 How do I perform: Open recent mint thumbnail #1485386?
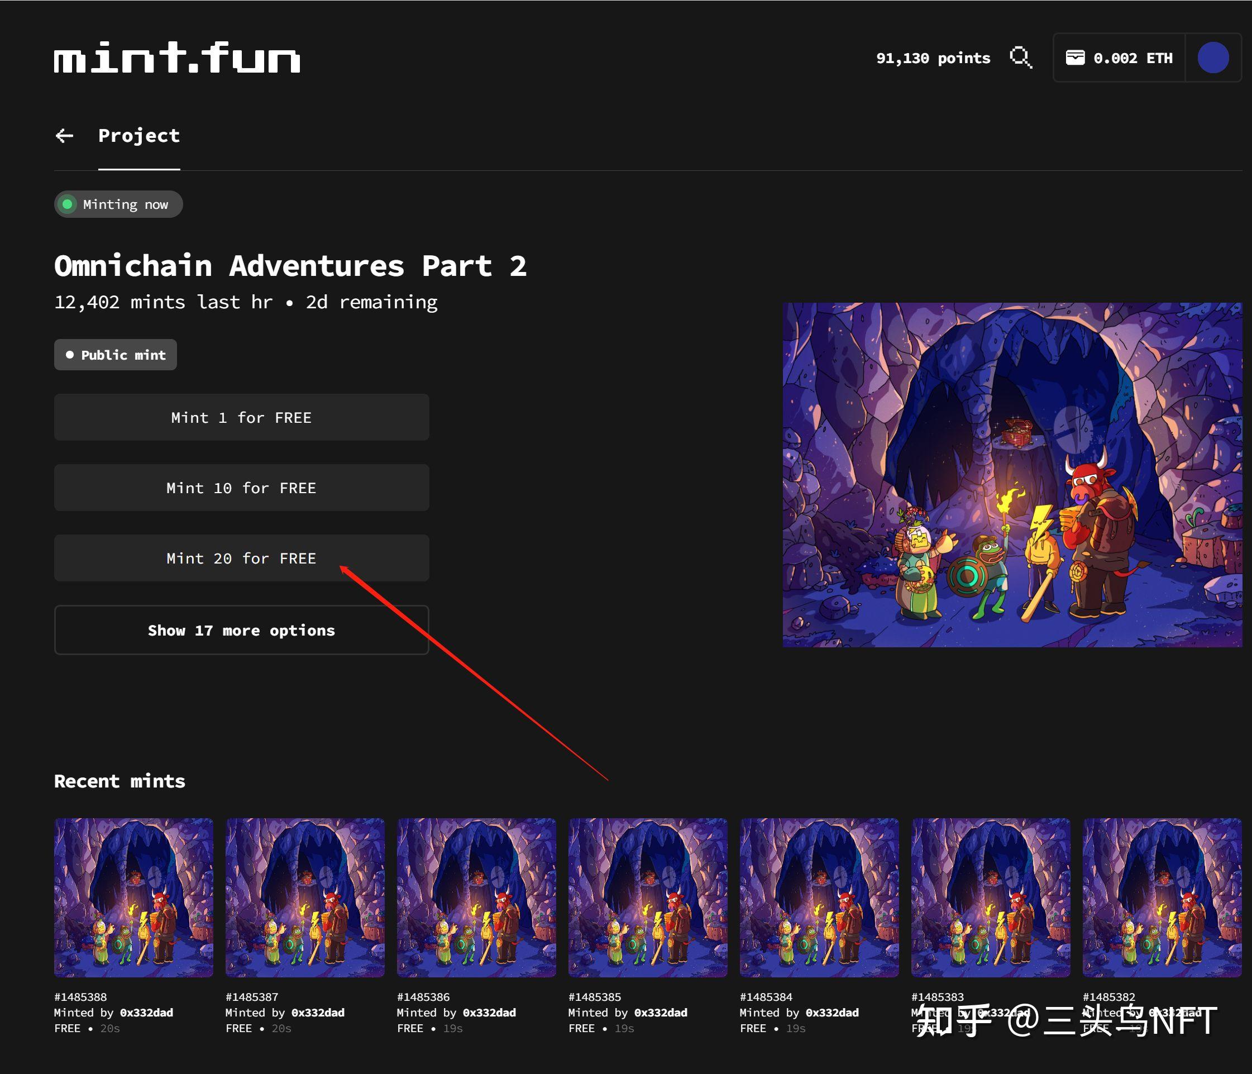click(476, 897)
